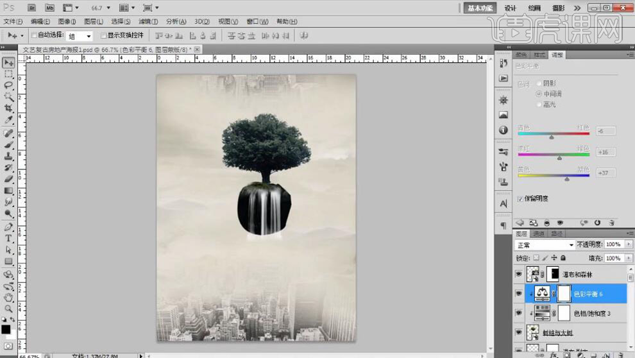Open the Paragraph panel icon
Viewport: 635px width, 358px height.
click(504, 225)
